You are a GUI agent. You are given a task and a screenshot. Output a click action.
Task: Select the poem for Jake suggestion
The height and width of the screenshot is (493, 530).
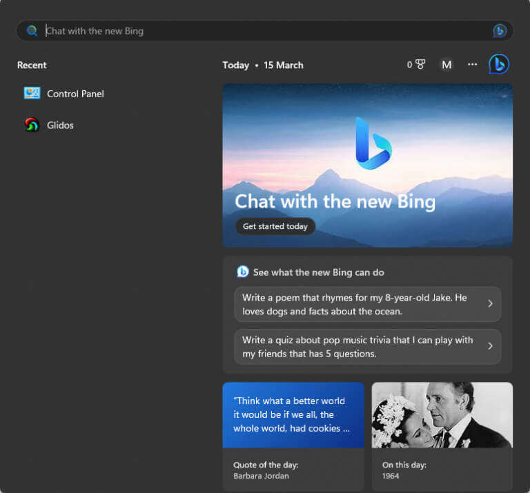(x=367, y=304)
